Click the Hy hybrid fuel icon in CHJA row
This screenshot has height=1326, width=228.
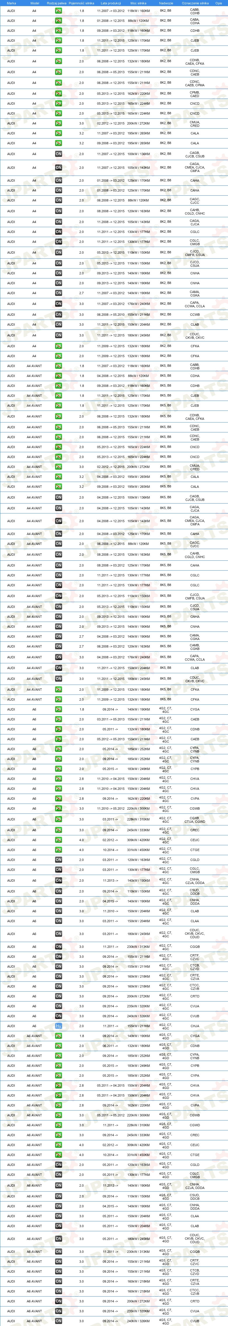coord(59,1026)
